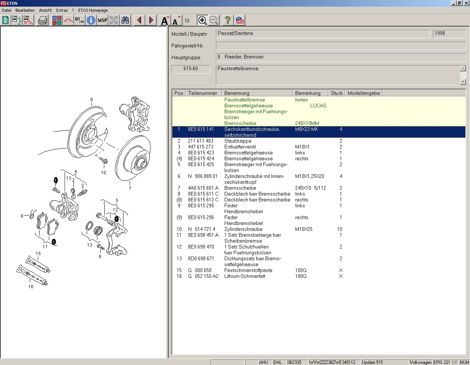
Task: Click the 01/00 toolbar icon
Action: tap(80, 20)
